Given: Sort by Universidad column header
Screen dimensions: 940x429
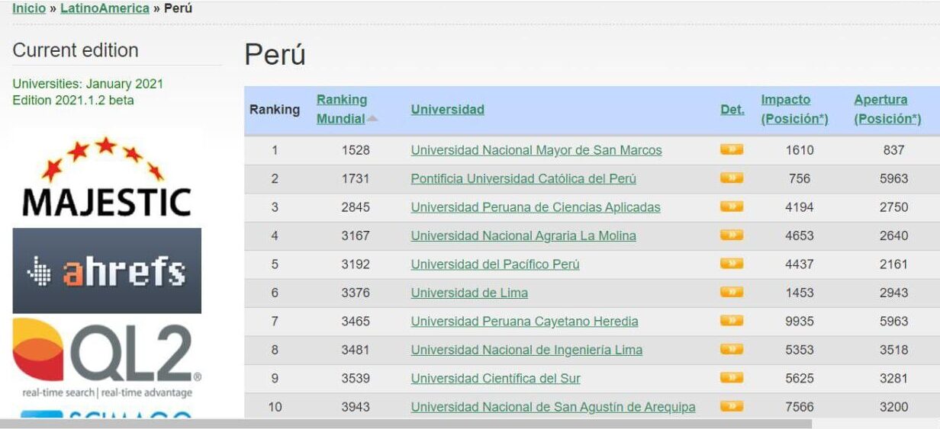Looking at the screenshot, I should [447, 109].
